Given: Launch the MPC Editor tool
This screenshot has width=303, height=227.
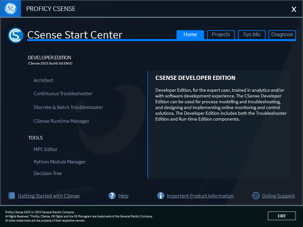Looking at the screenshot, I should click(x=45, y=149).
